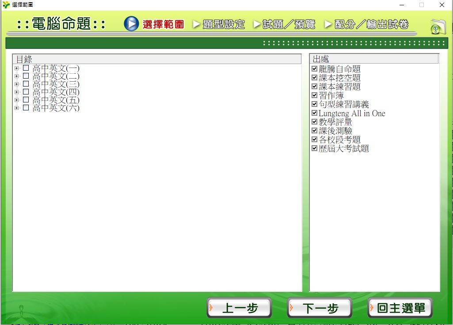453x325 pixels.
Task: Check the 高中英文(一) checkbox
Action: [x=26, y=68]
